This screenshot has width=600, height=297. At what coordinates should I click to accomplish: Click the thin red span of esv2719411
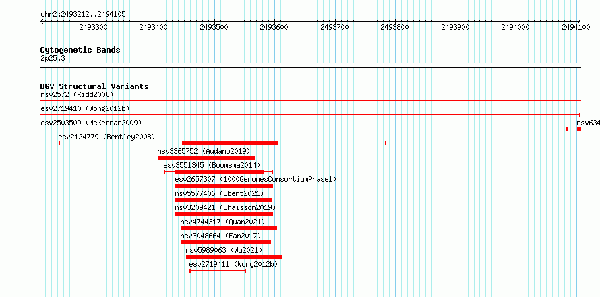pyautogui.click(x=218, y=271)
